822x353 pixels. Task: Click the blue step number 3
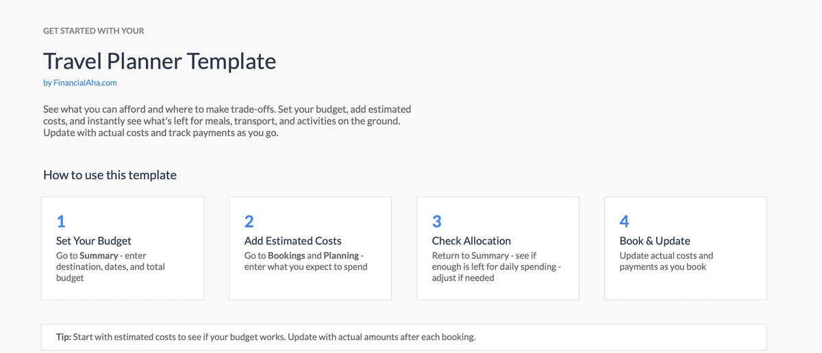436,221
